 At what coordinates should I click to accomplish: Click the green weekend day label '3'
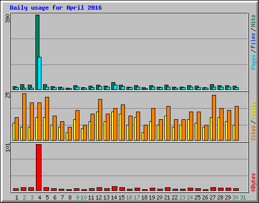32,197
